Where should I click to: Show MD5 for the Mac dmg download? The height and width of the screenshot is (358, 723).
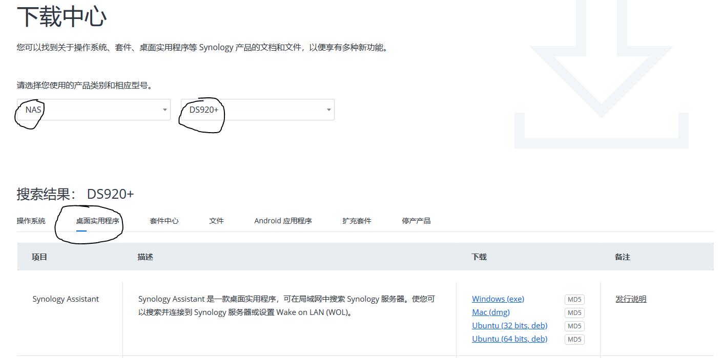[x=574, y=312]
